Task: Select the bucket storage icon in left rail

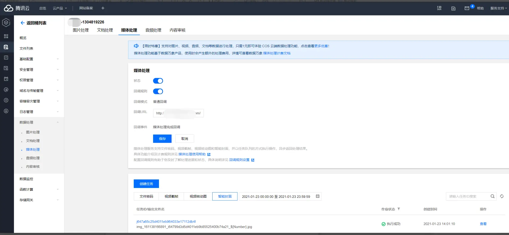Action: point(6,47)
